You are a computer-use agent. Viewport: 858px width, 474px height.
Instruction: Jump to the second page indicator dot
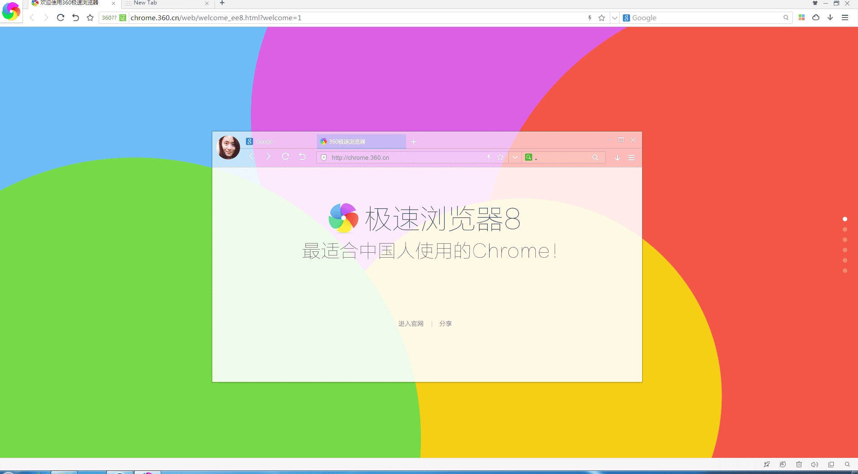tap(845, 229)
